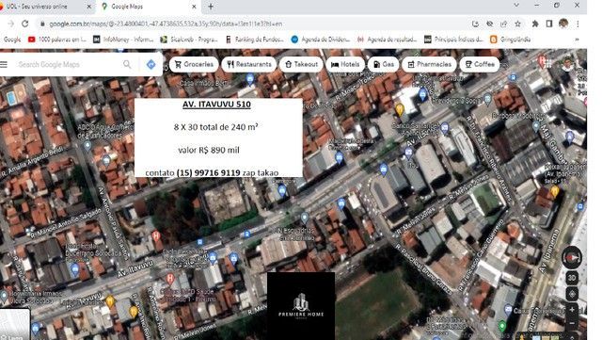The height and width of the screenshot is (340, 602).
Task: Open the Principais Índices bookmark
Action: coord(453,40)
